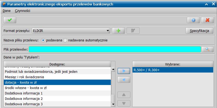The width and height of the screenshot is (217, 108).
Task: Move selected item left to Dostępne
Action: (124, 80)
